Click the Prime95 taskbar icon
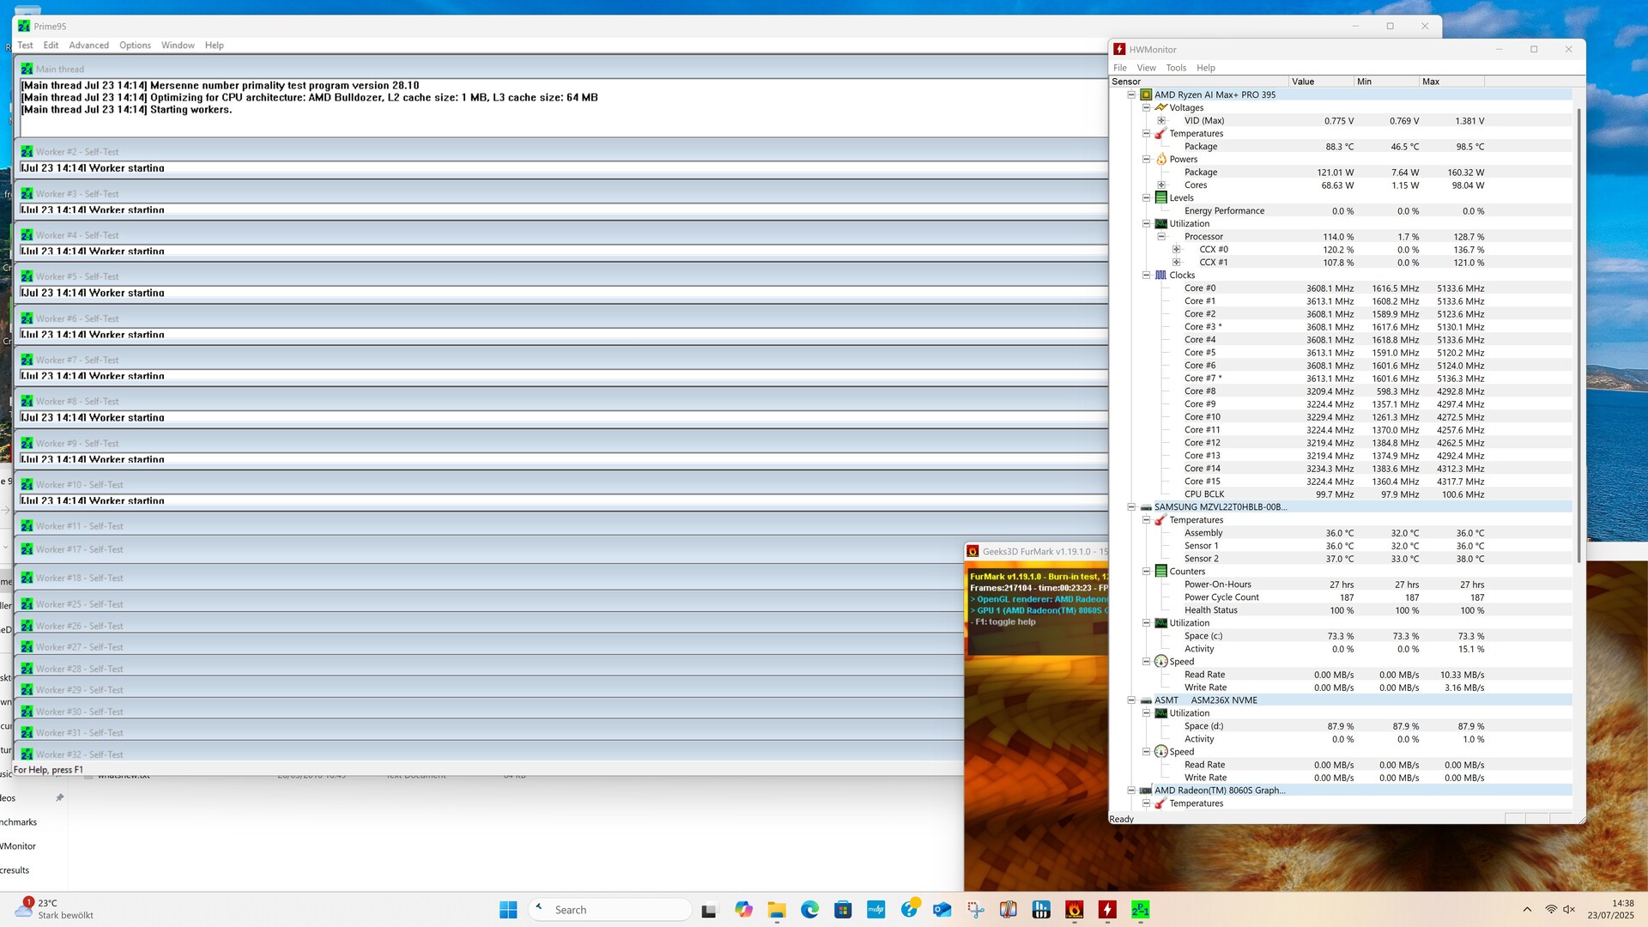The width and height of the screenshot is (1648, 927). click(x=1140, y=910)
